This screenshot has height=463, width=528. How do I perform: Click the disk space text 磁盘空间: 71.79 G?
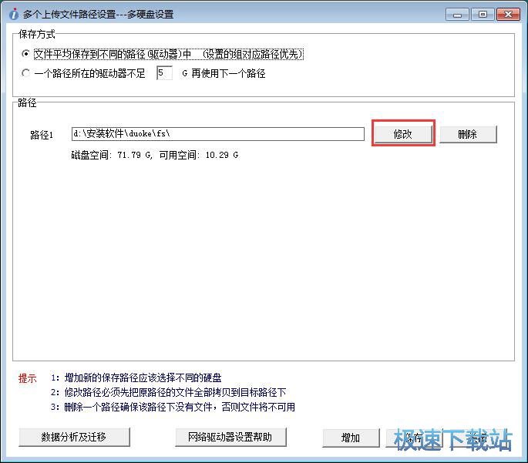[x=112, y=155]
